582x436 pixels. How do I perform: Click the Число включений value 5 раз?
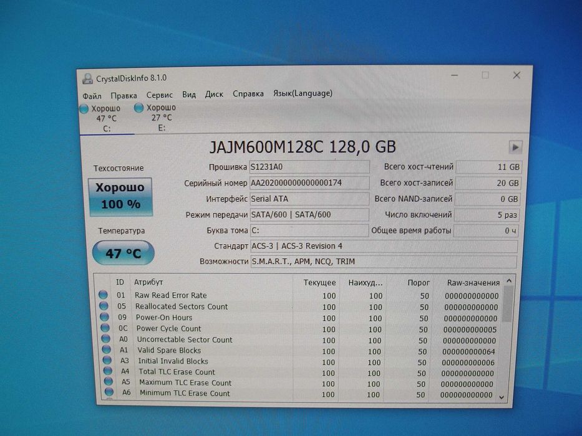pyautogui.click(x=486, y=215)
